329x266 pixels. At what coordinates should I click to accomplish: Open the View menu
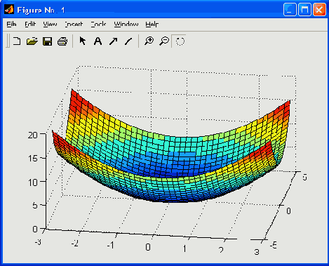[50, 24]
